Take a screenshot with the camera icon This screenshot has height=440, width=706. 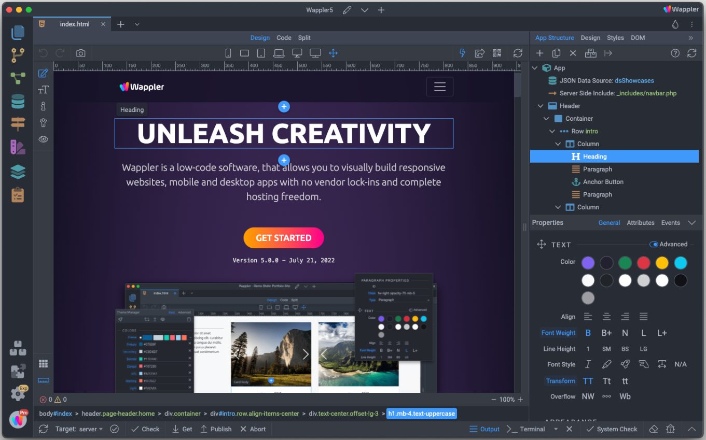pyautogui.click(x=80, y=53)
